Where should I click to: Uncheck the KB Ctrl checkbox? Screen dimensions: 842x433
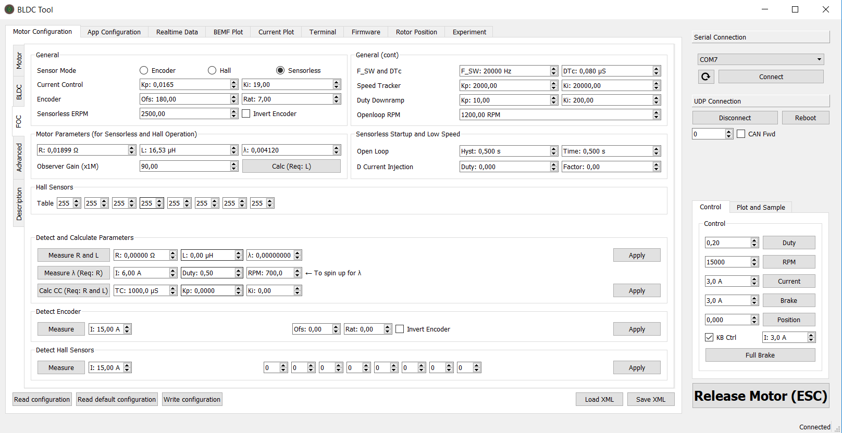(709, 337)
